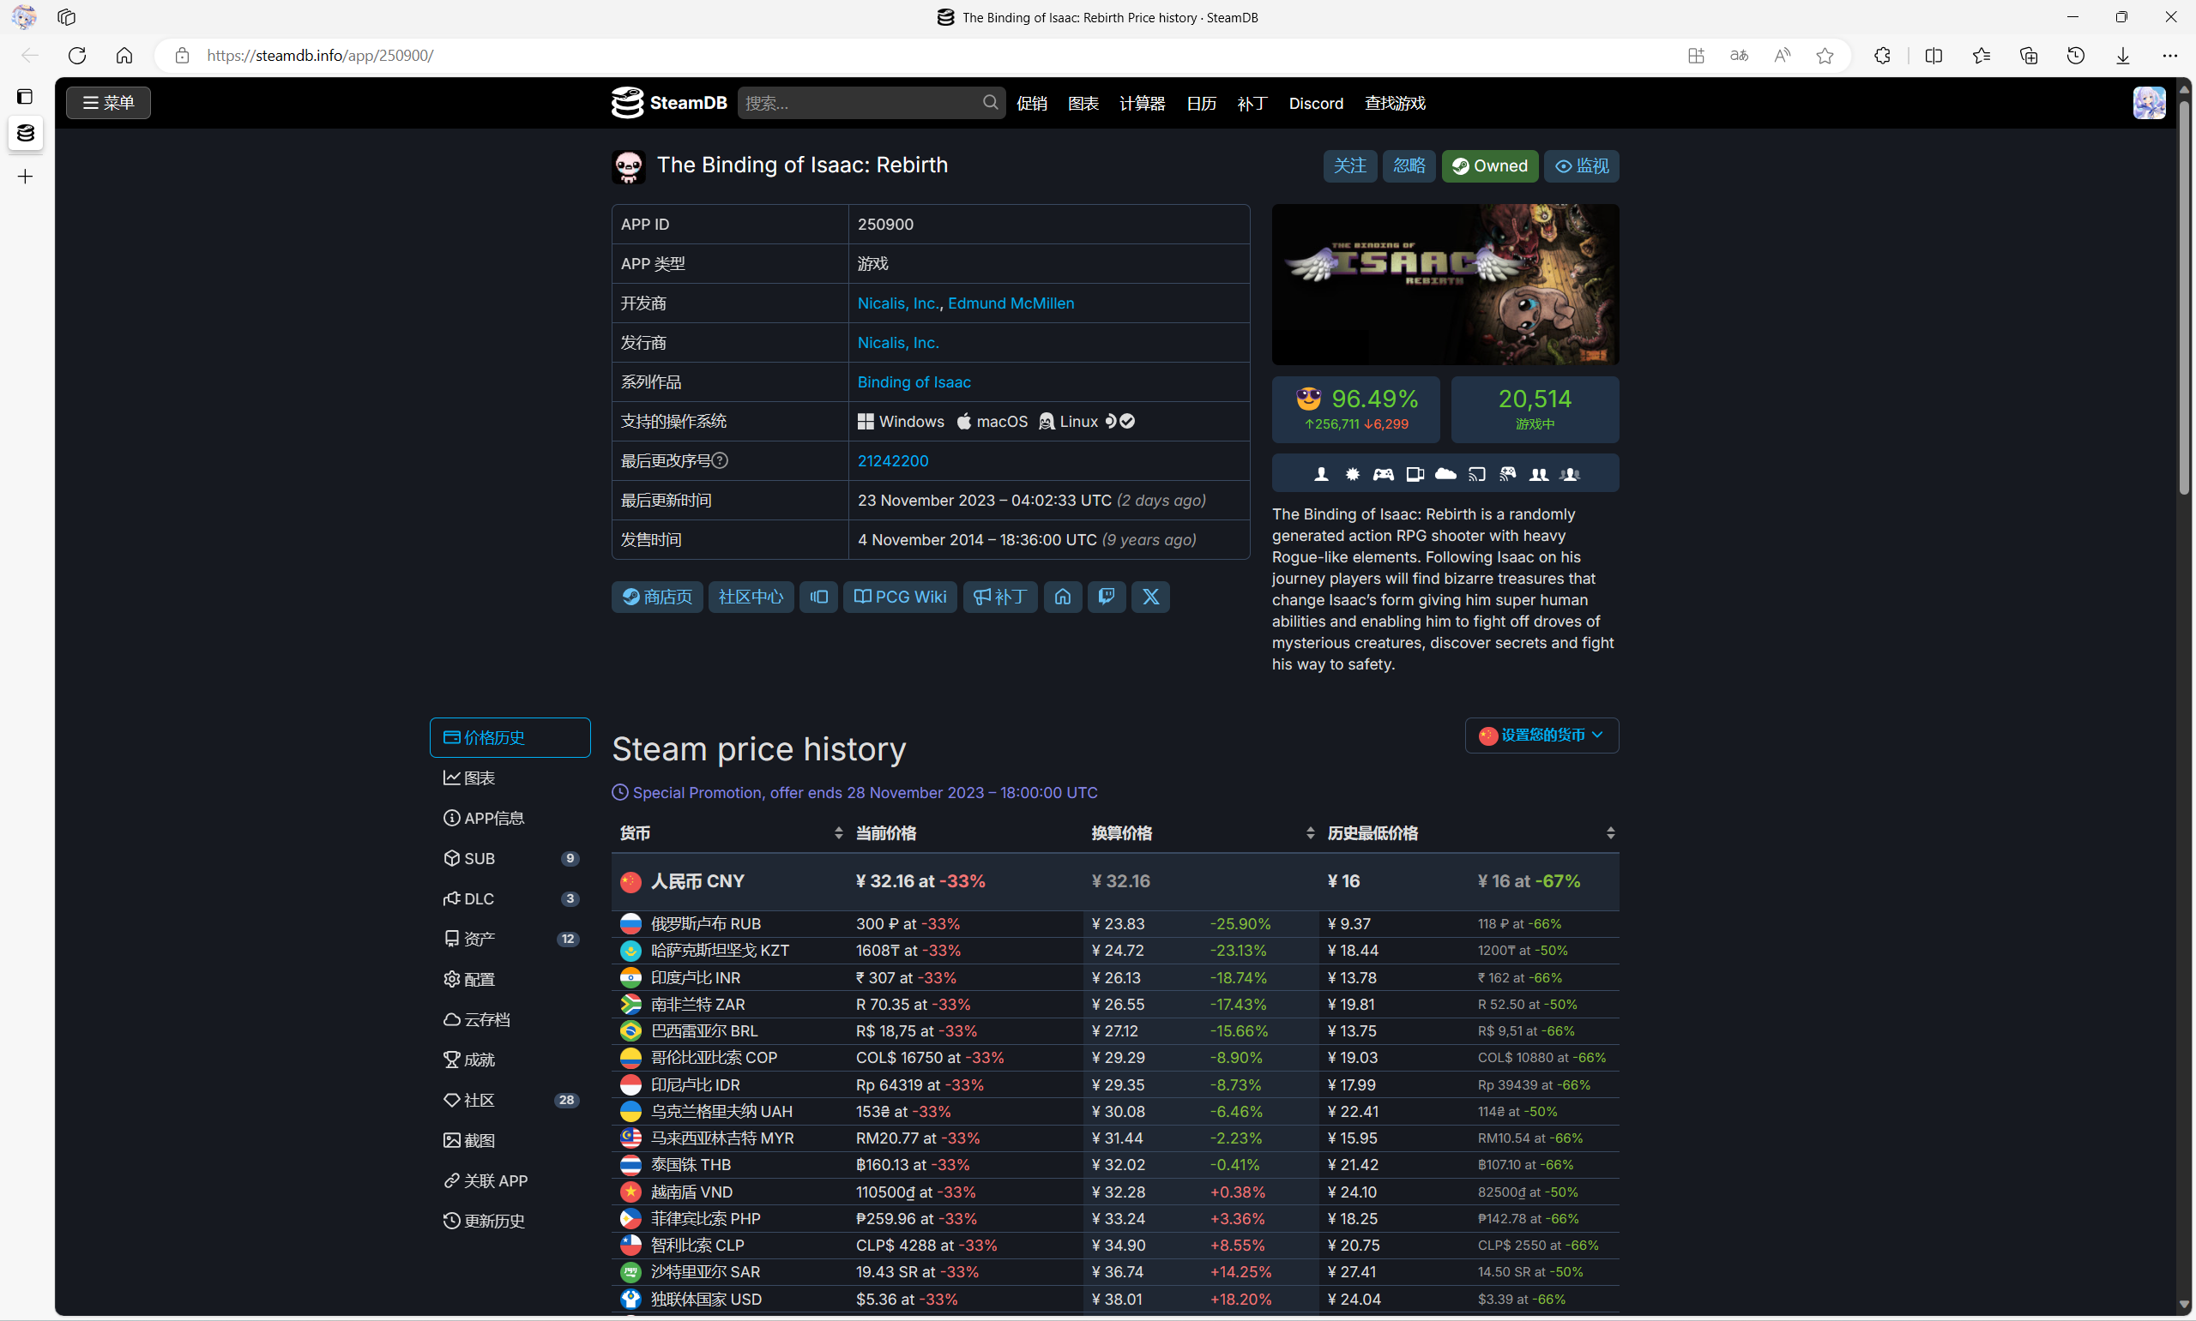This screenshot has height=1321, width=2196.
Task: Click the Steam Cloud category icon
Action: point(1445,474)
